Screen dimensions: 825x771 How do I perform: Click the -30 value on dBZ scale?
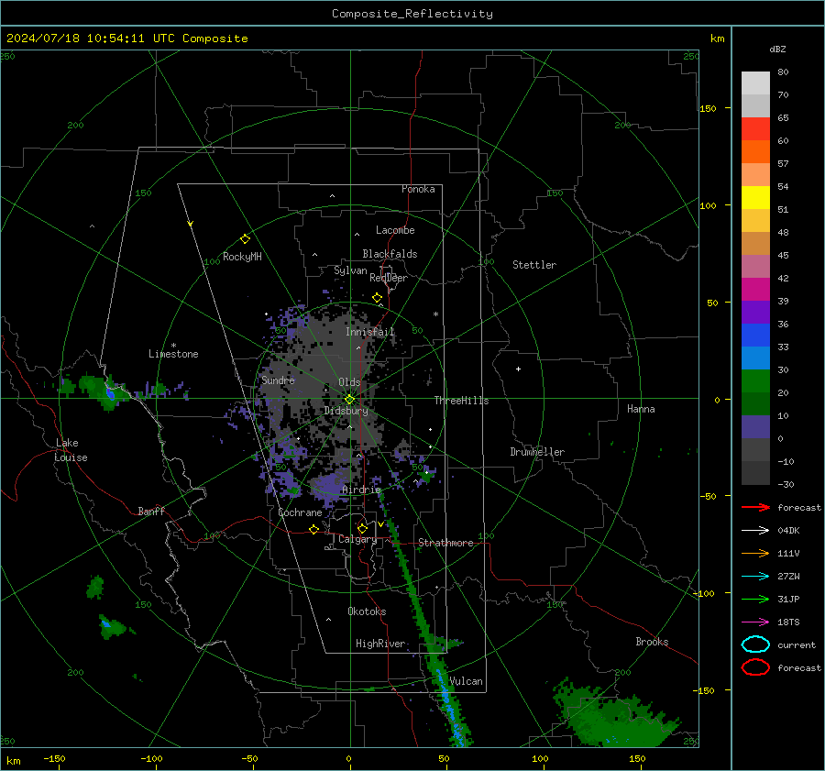(x=786, y=484)
